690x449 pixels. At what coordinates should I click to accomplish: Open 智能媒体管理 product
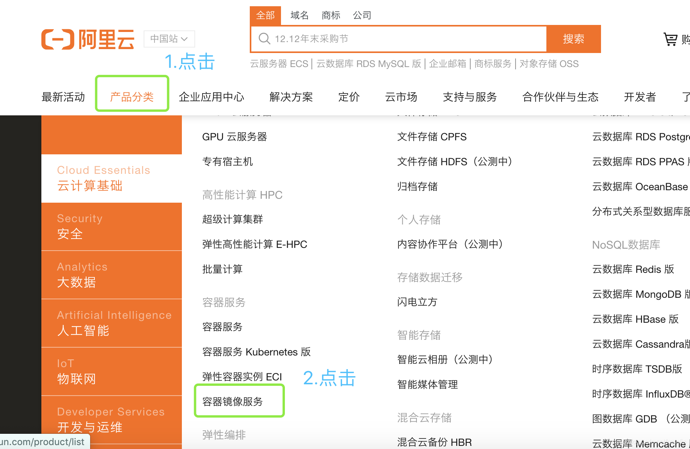428,385
